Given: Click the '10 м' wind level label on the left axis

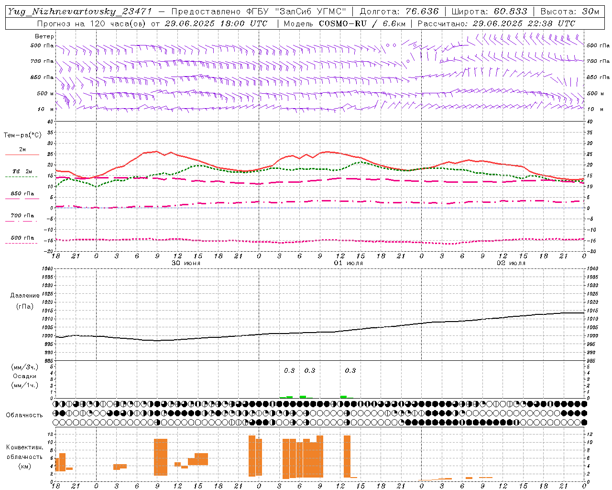Looking at the screenshot, I should (x=46, y=109).
